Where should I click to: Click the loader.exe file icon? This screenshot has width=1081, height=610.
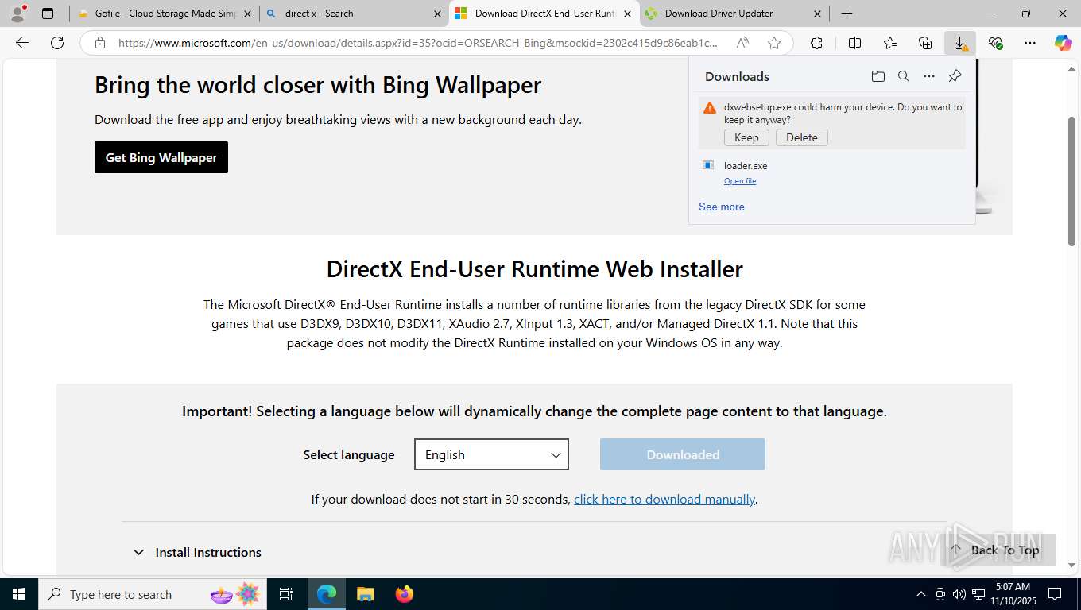707,165
